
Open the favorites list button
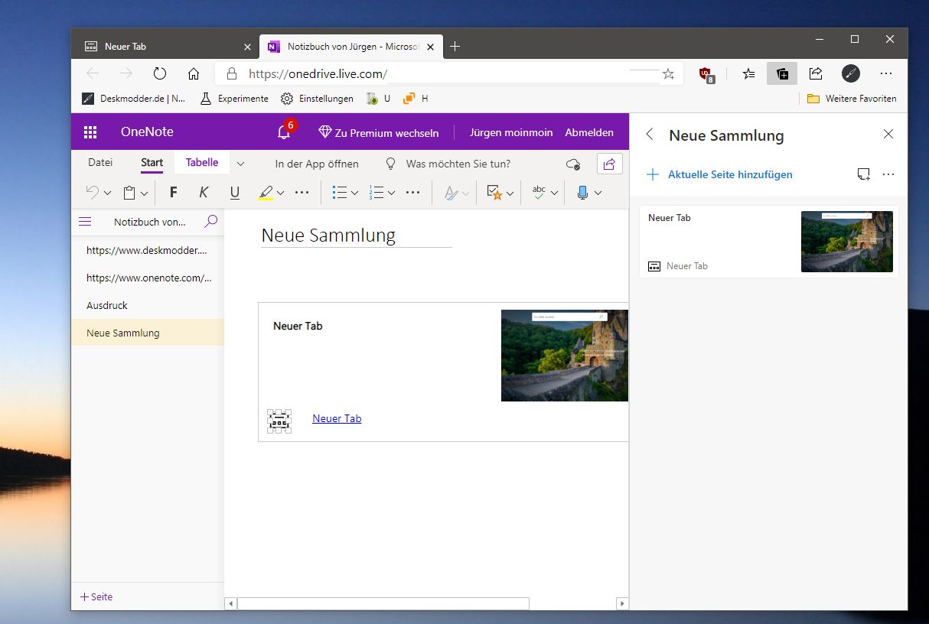748,73
